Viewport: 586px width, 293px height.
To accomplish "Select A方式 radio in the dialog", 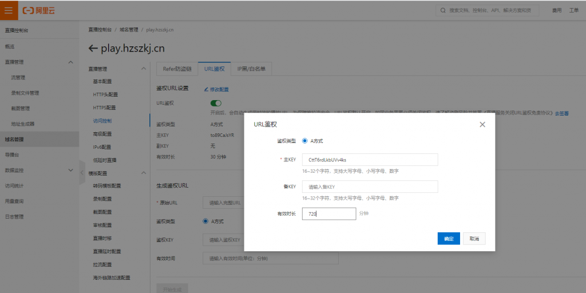I will tap(304, 141).
